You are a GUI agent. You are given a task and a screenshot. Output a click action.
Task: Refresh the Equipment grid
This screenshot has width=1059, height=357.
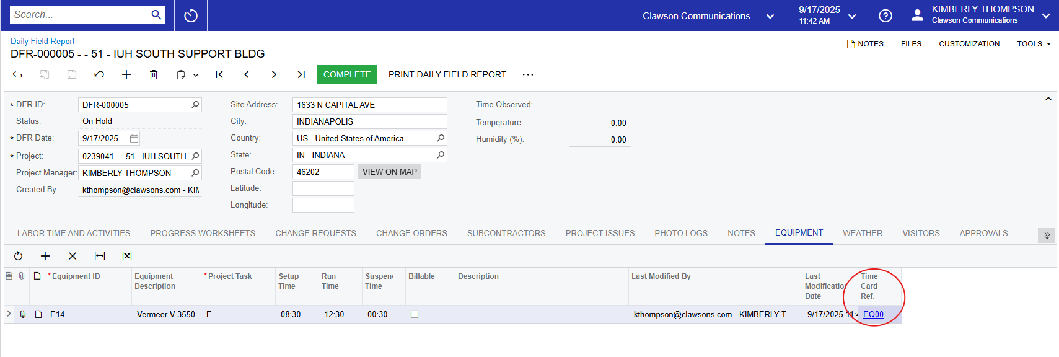click(18, 256)
